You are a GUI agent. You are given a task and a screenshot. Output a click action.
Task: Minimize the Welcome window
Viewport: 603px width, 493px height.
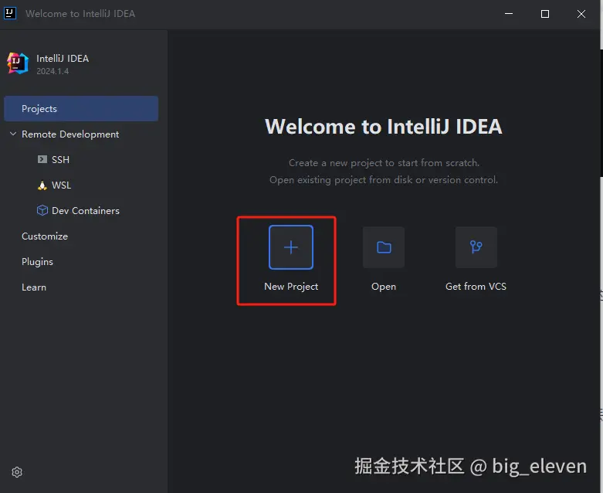[508, 13]
